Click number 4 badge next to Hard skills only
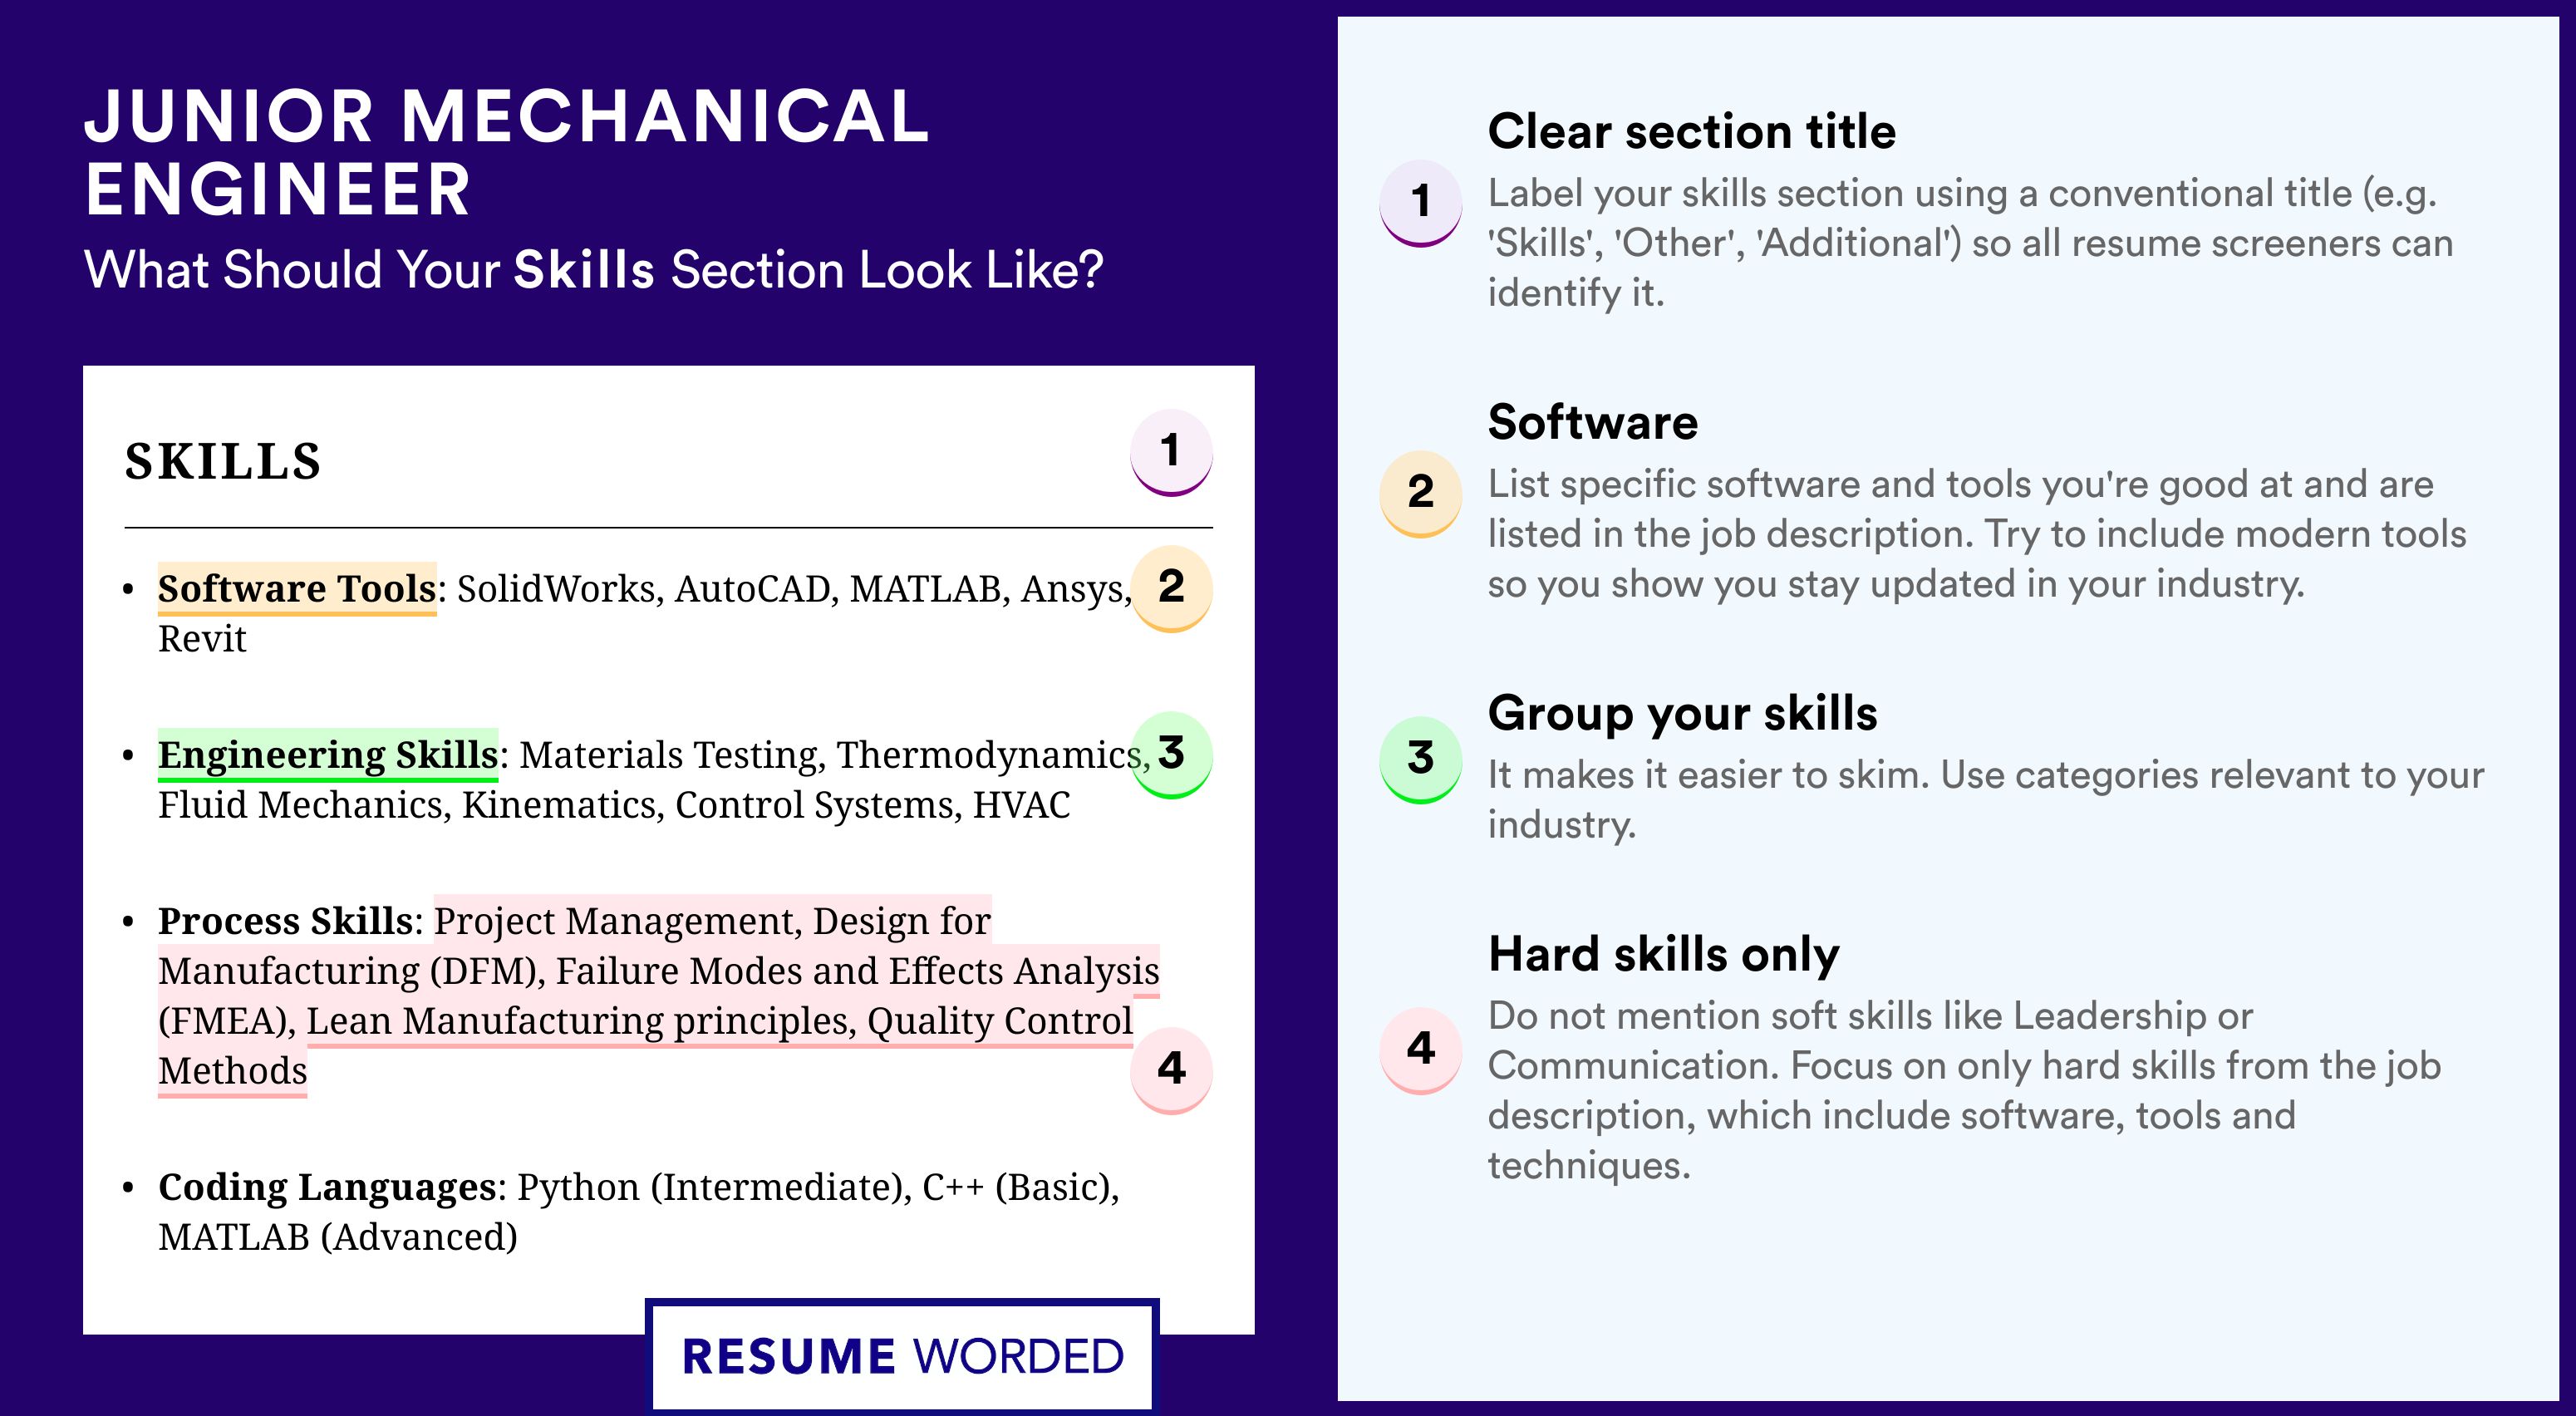 (x=1421, y=1050)
